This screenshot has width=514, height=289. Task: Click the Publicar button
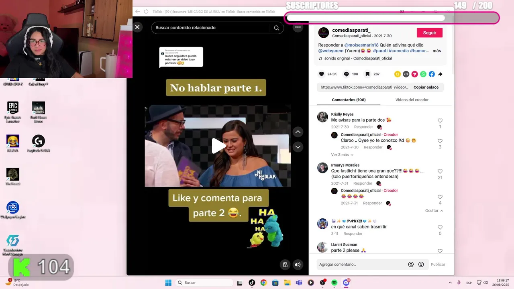pos(438,265)
